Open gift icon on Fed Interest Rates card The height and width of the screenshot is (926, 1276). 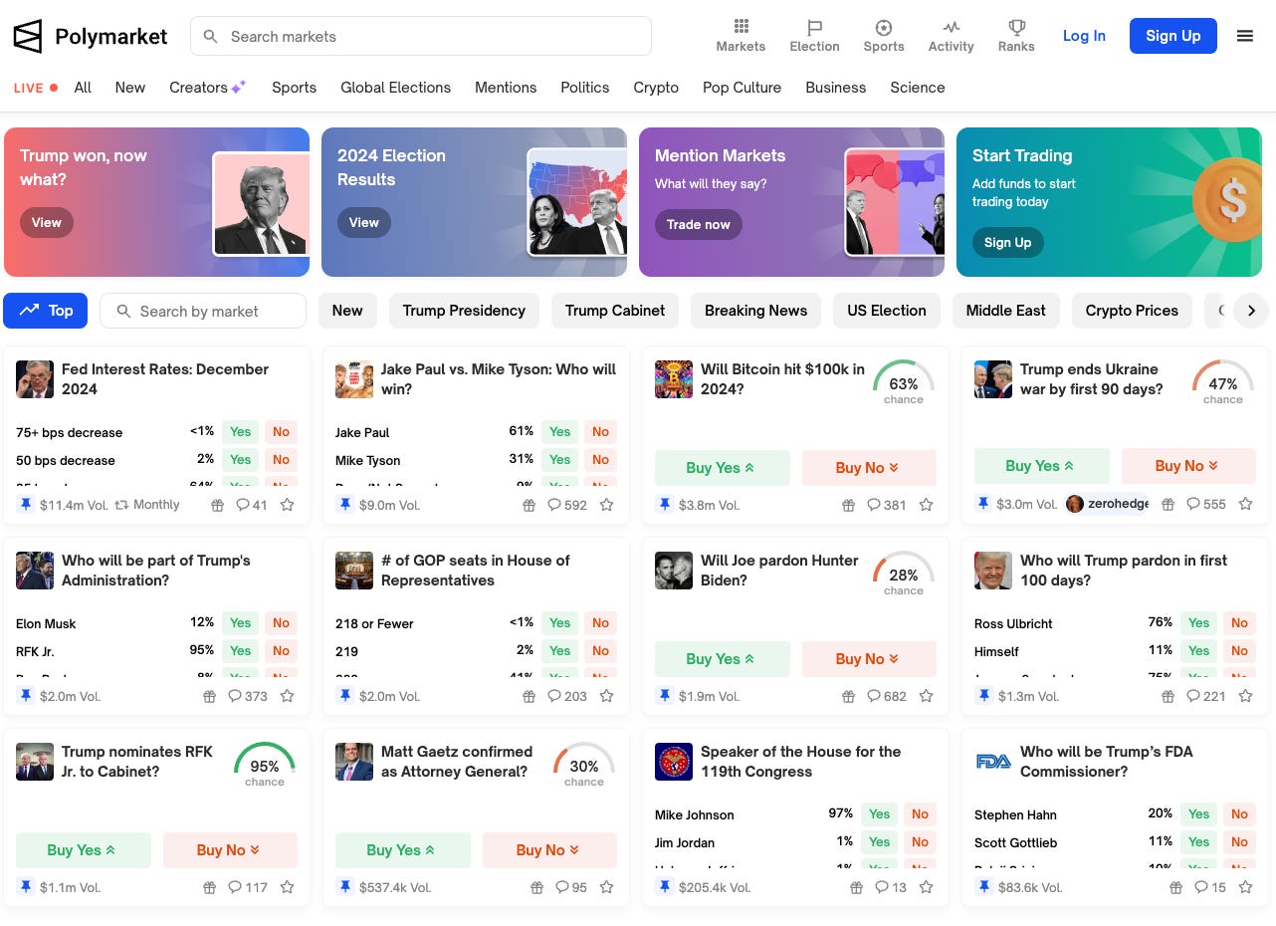pyautogui.click(x=218, y=505)
